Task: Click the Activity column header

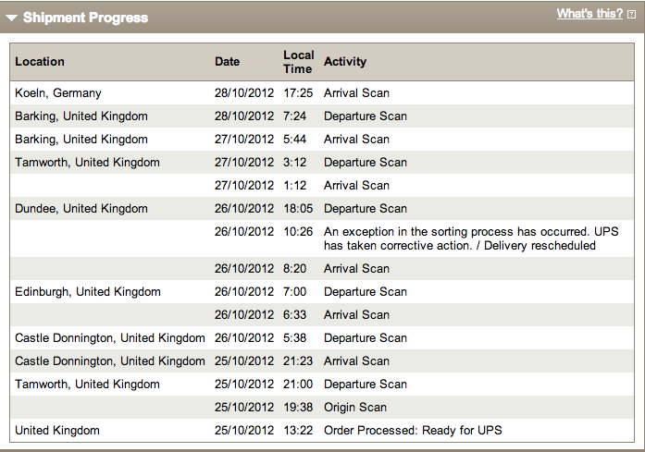Action: (345, 62)
